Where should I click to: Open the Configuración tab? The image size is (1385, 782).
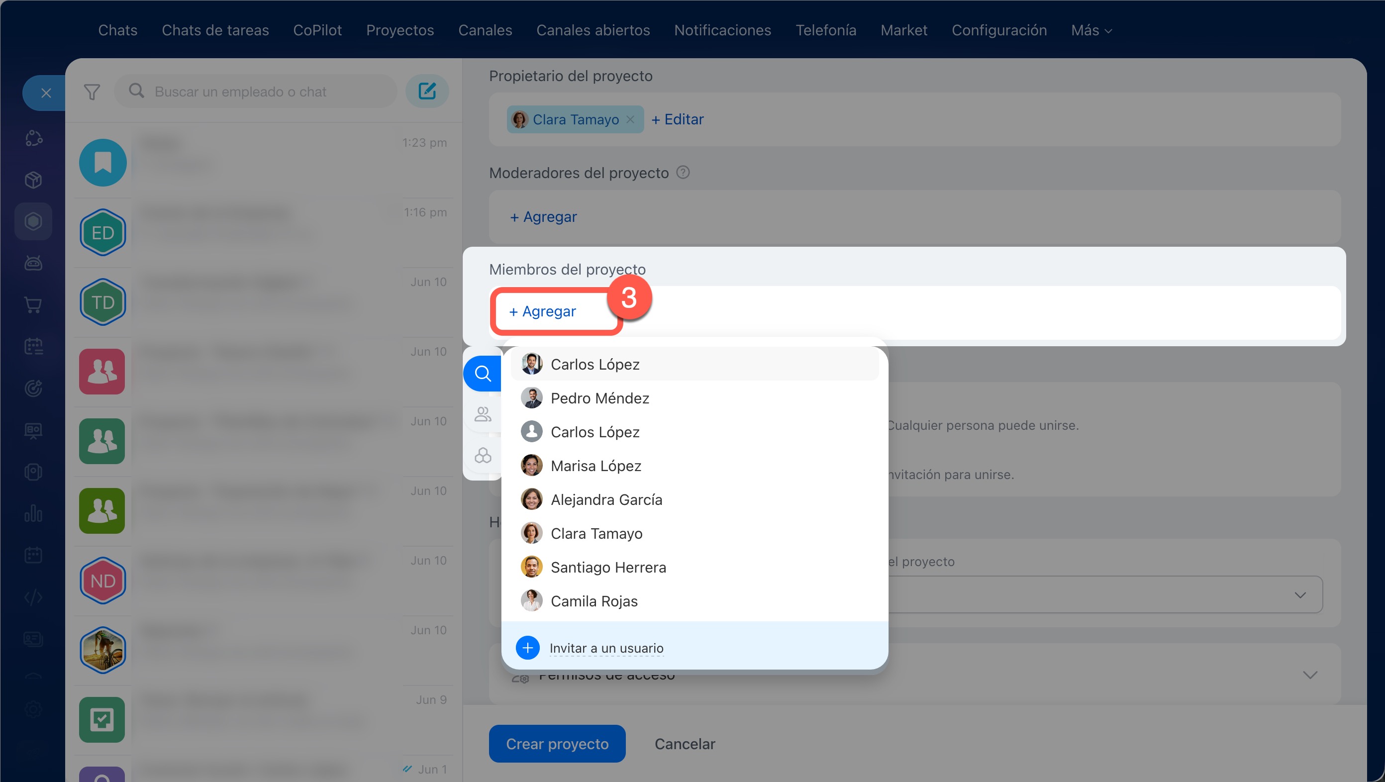point(999,30)
